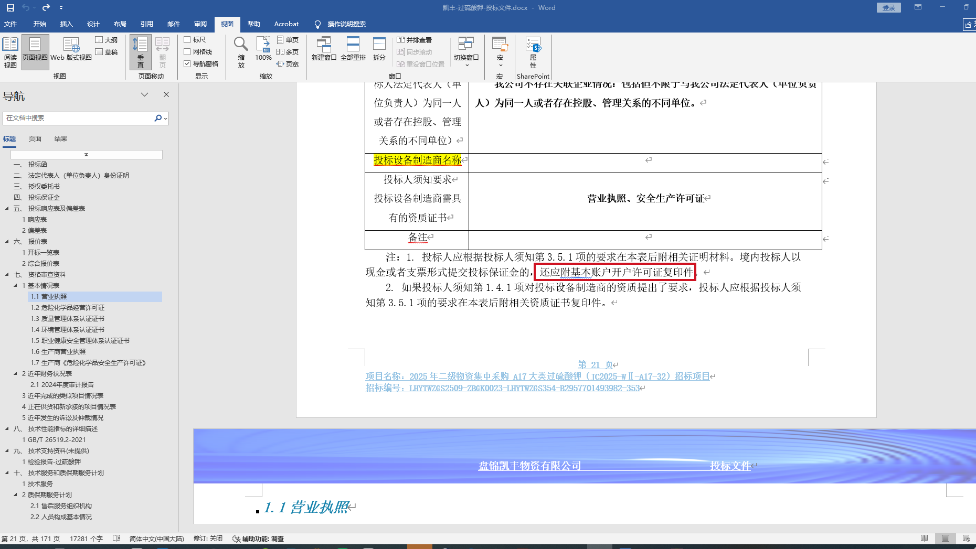Switch to the 插入 (Insert) ribbon tab
The width and height of the screenshot is (976, 549).
pos(67,24)
